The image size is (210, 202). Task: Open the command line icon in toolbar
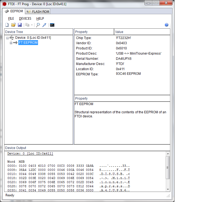point(52,25)
